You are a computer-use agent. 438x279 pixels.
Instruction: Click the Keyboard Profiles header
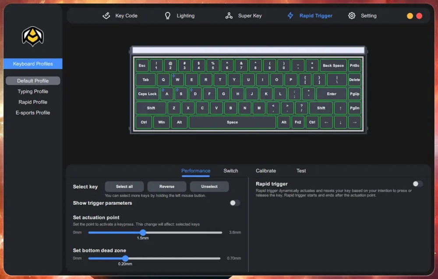[x=33, y=64]
